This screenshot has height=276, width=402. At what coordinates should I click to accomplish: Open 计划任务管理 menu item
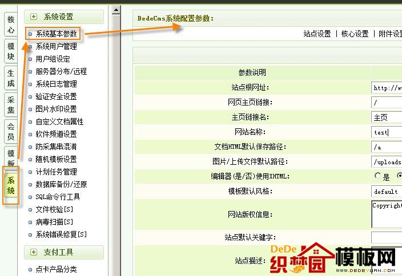pyautogui.click(x=56, y=172)
